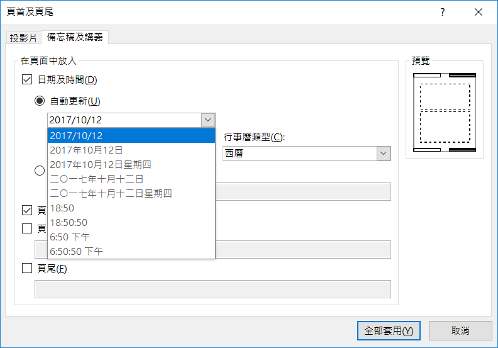Choose 2017年10月12日星期四 from the list
Screen dimensions: 498x348
point(101,164)
